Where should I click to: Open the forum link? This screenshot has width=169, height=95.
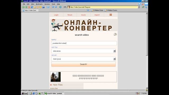pyautogui.click(x=70, y=15)
